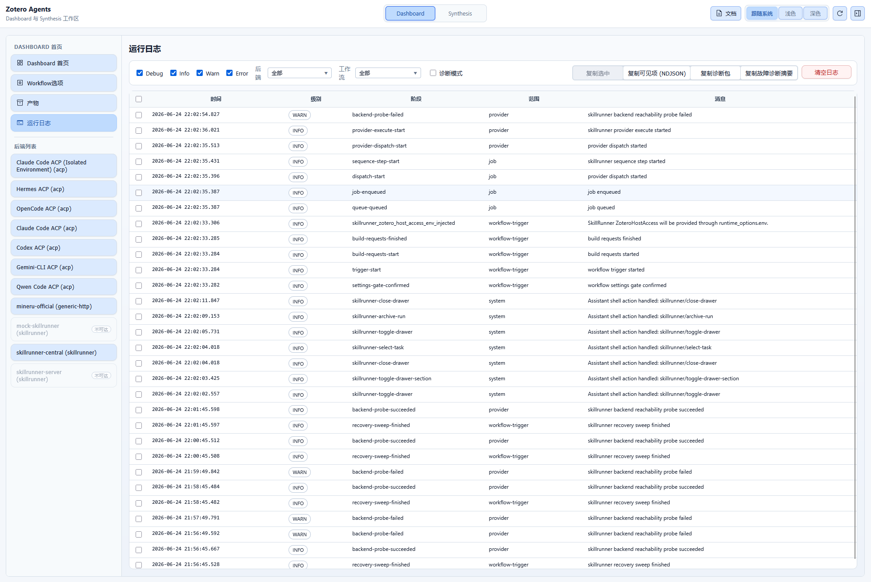
Task: Select 深色 dark theme
Action: (x=815, y=13)
